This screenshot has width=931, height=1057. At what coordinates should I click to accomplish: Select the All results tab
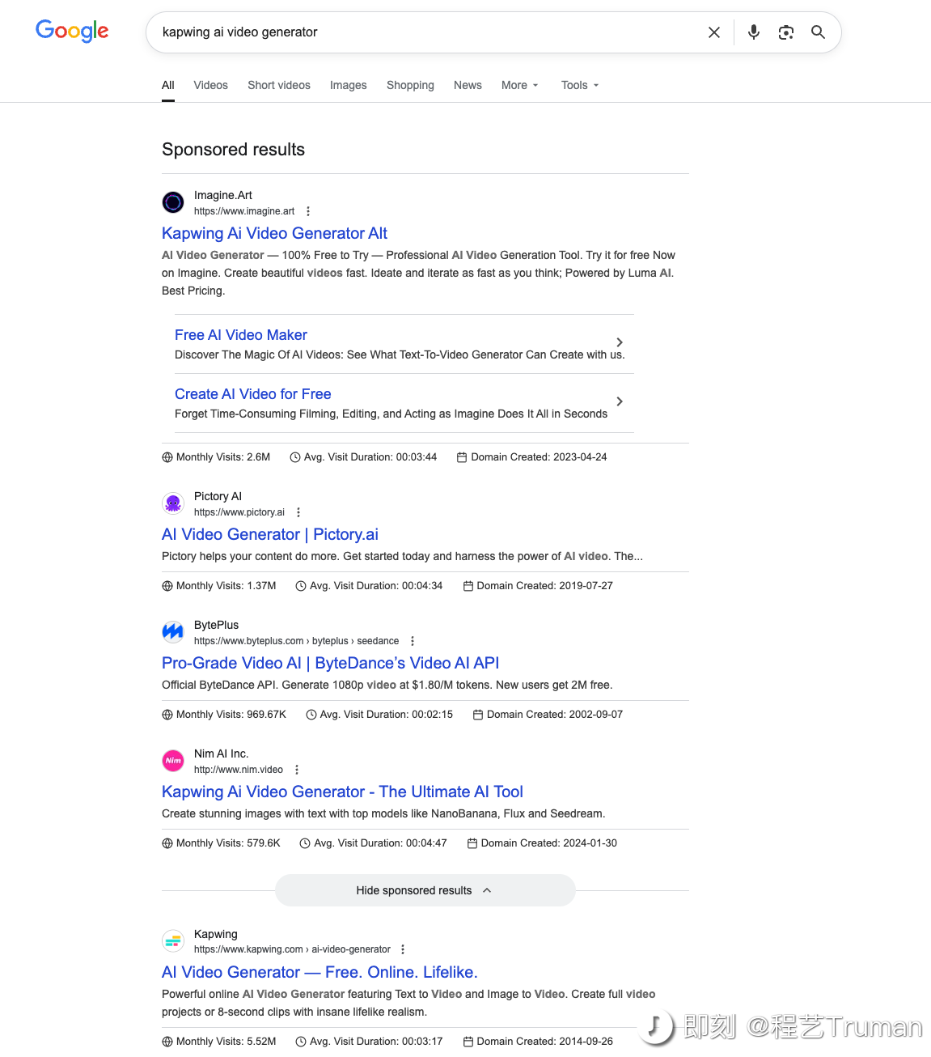[168, 85]
